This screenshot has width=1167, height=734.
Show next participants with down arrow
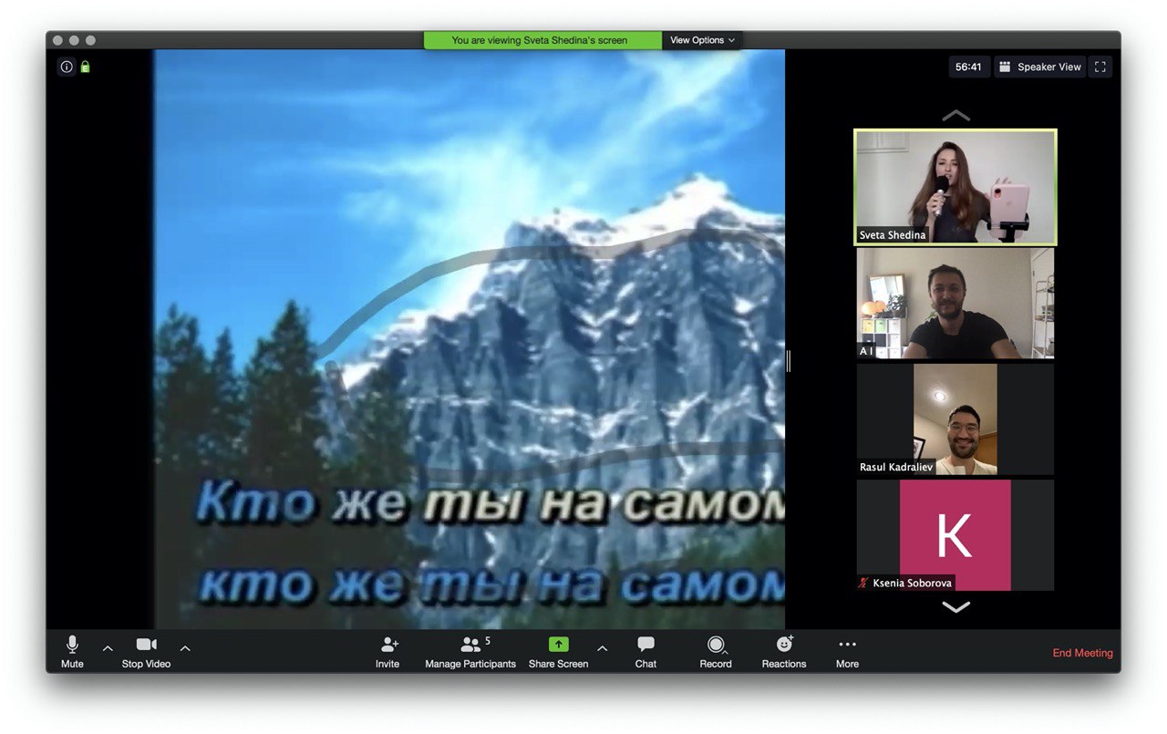[x=955, y=606]
